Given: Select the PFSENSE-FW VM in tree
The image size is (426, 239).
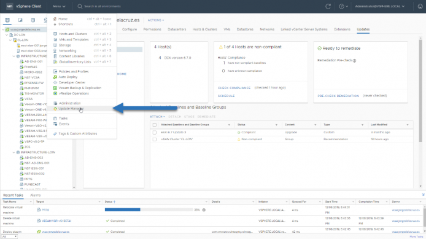Looking at the screenshot, I should click(34, 83).
